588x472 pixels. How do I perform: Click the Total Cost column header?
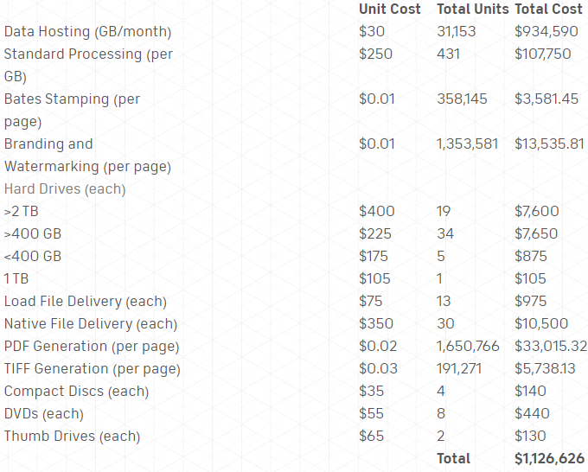[548, 10]
